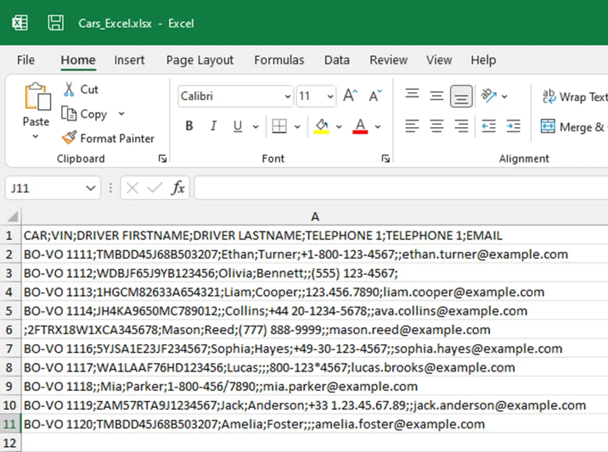Open the File menu
Viewport: 608px width, 452px height.
pyautogui.click(x=25, y=60)
